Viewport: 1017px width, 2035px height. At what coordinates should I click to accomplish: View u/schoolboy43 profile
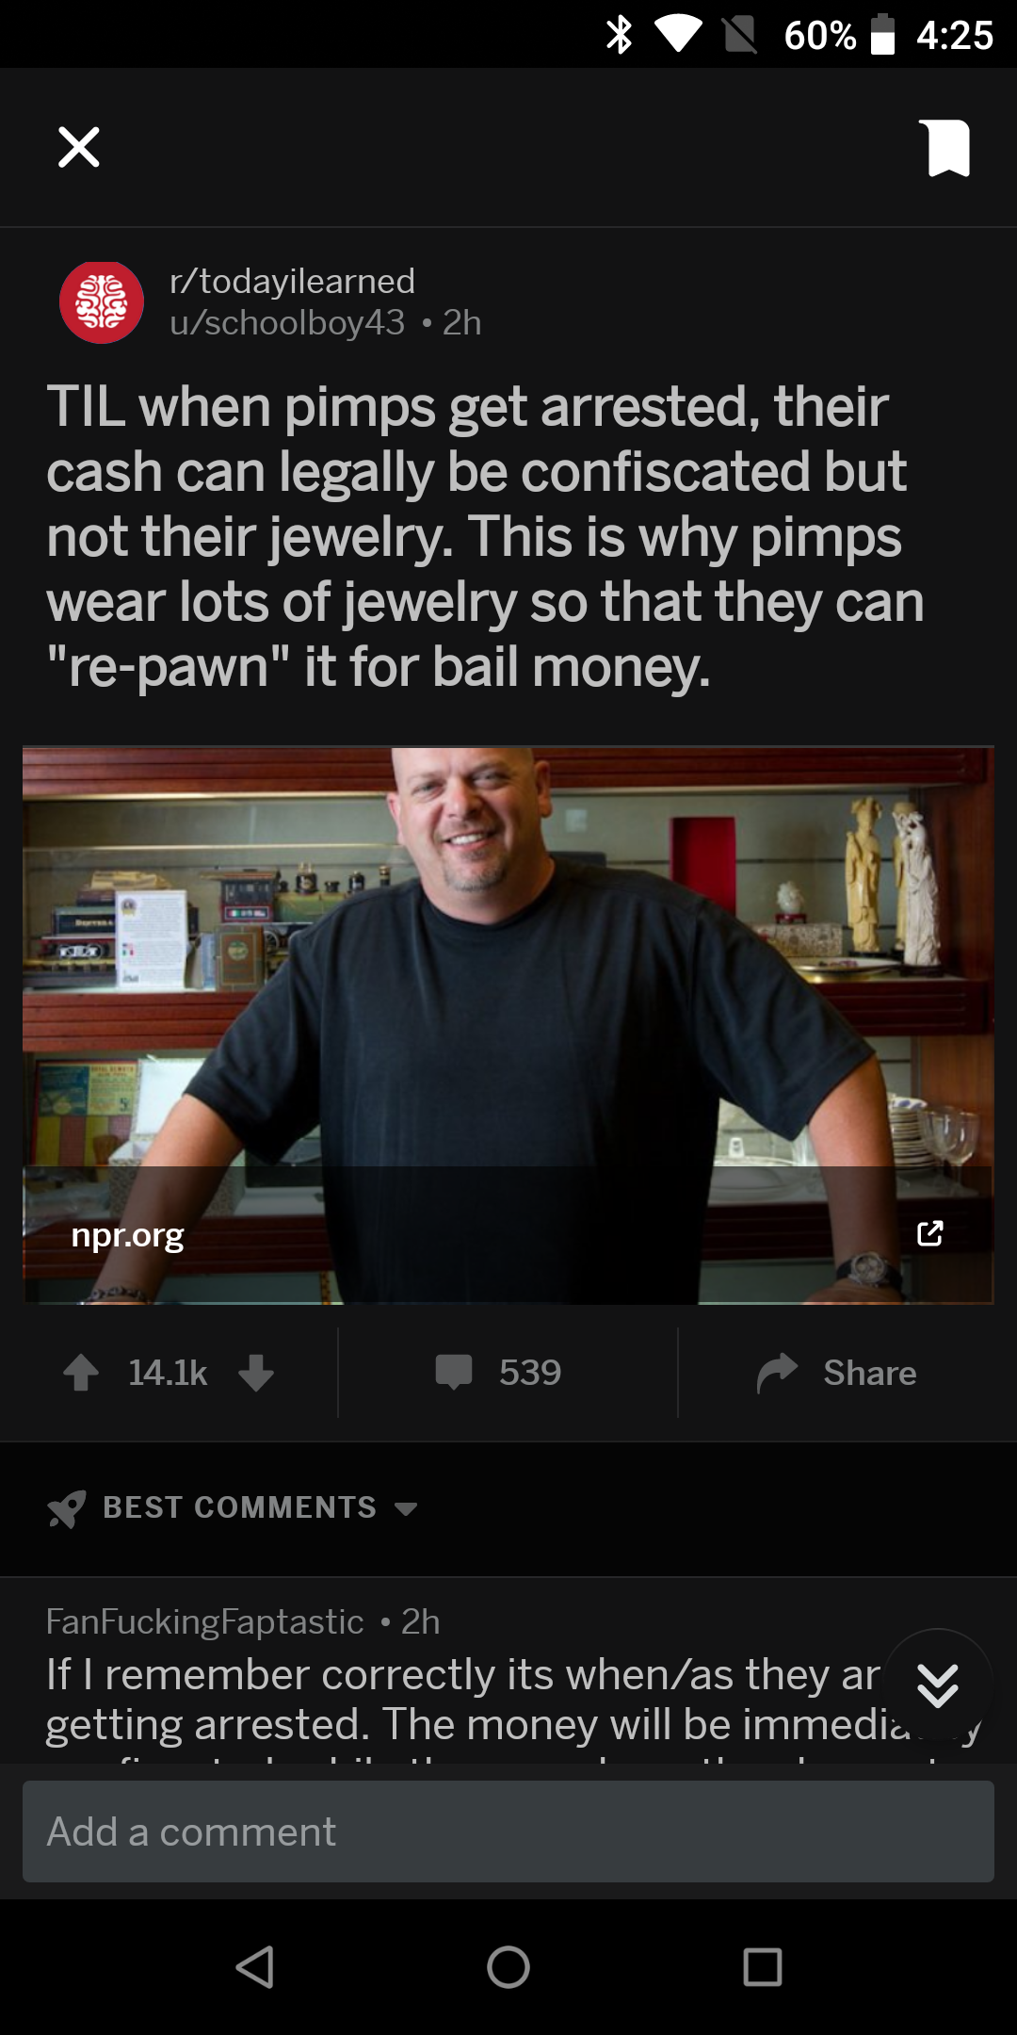[x=287, y=322]
